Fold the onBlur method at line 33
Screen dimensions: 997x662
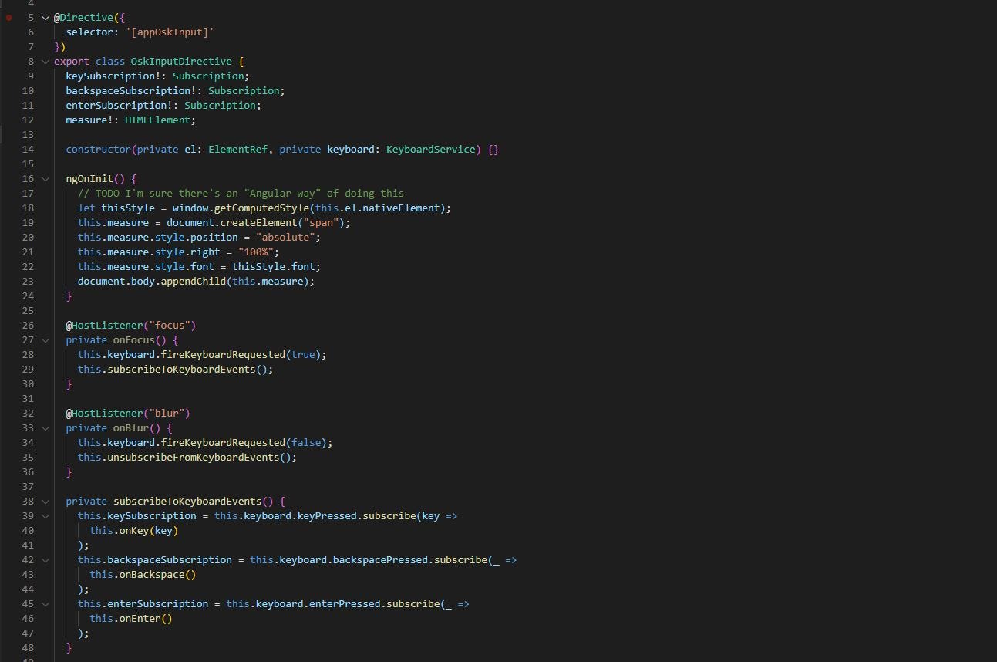pyautogui.click(x=45, y=427)
